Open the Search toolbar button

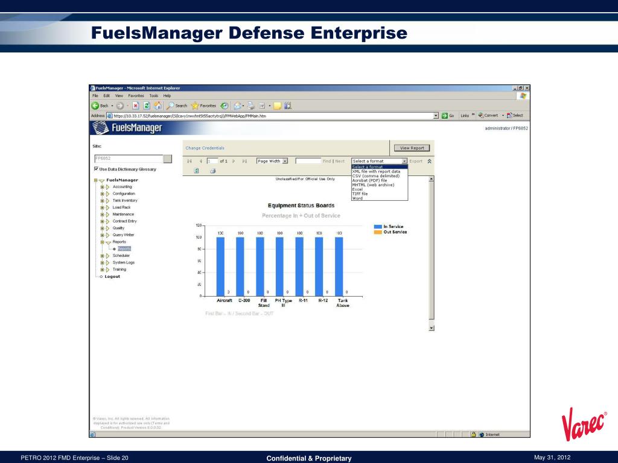click(x=177, y=106)
